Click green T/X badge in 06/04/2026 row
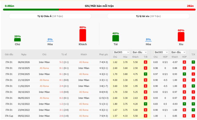The width and height of the screenshot is (197, 120). (x=193, y=62)
